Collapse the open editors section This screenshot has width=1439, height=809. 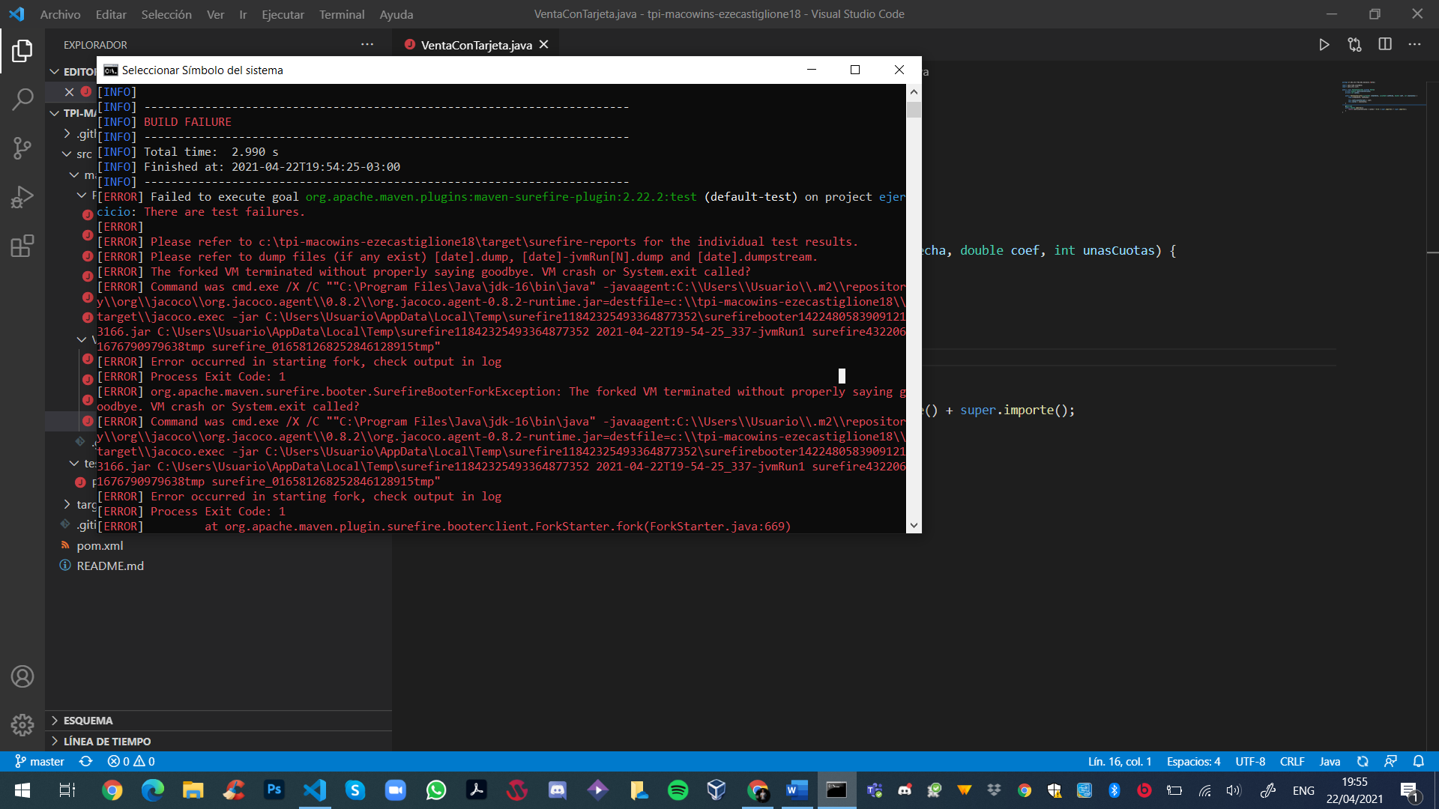click(x=54, y=72)
